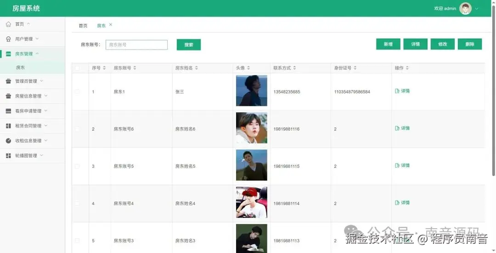Click the 房屋系统 title in header
The width and height of the screenshot is (496, 253).
(x=26, y=9)
